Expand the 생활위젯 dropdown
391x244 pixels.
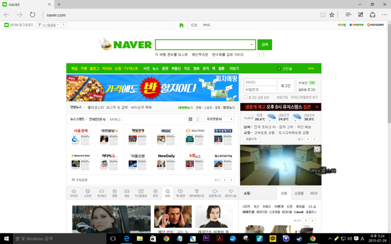click(x=252, y=139)
